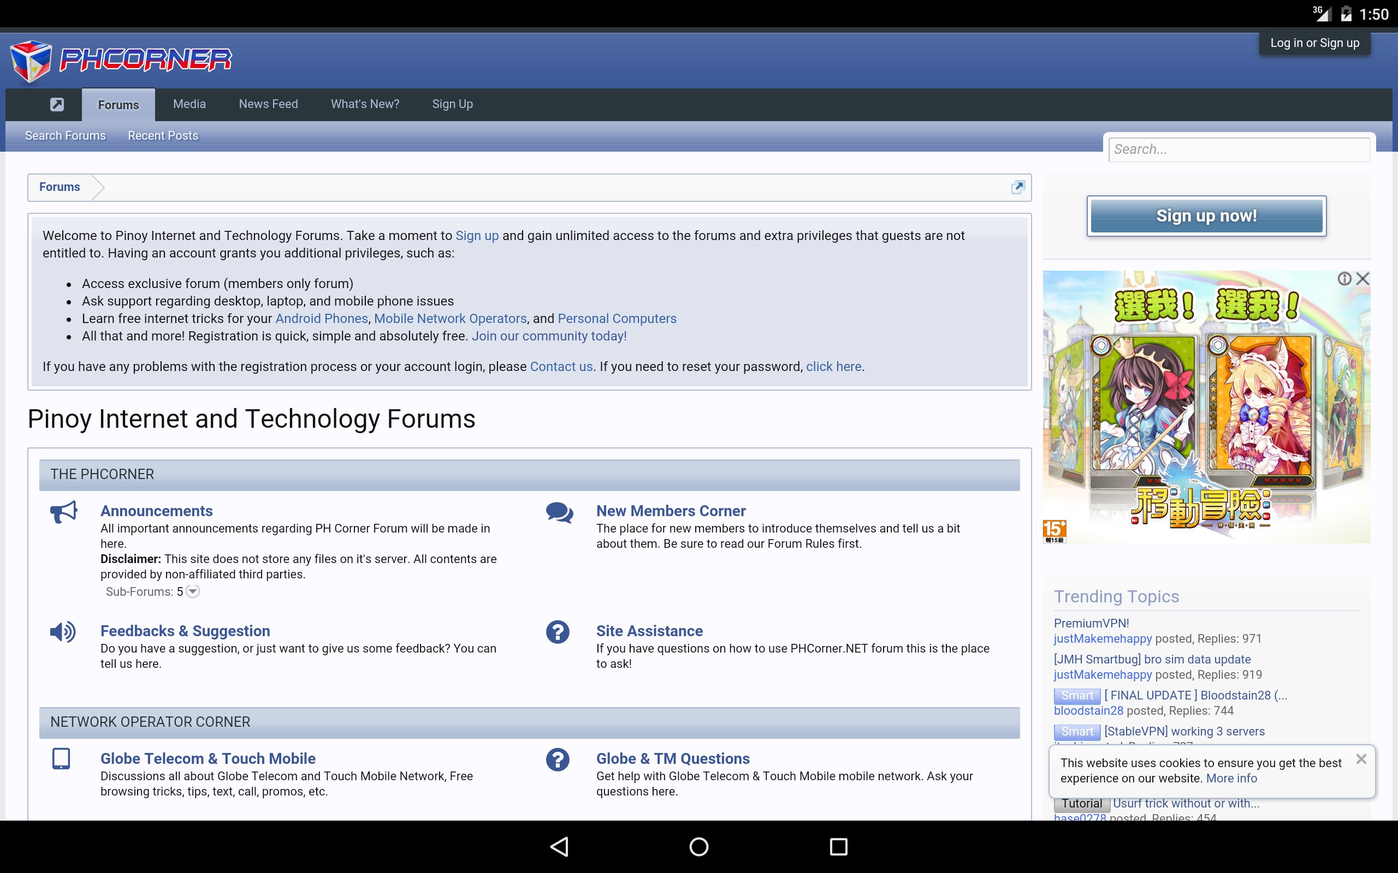Open the "Join our community today!" link
The image size is (1398, 873).
549,336
